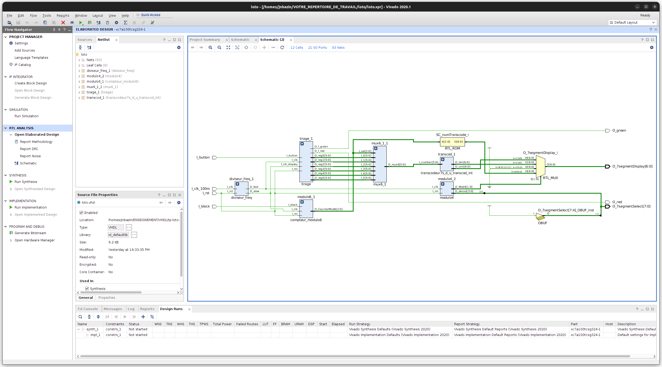Click the Type browse ellipsis button
This screenshot has height=367, width=662.
point(129,227)
